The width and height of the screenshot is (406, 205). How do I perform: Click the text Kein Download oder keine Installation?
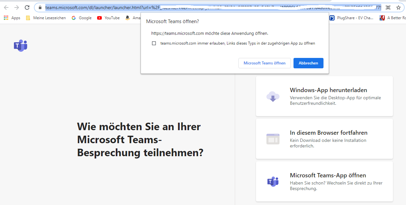click(x=328, y=140)
